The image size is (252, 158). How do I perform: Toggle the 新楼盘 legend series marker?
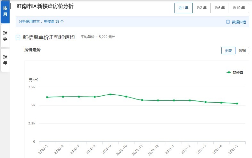pyautogui.click(x=229, y=72)
